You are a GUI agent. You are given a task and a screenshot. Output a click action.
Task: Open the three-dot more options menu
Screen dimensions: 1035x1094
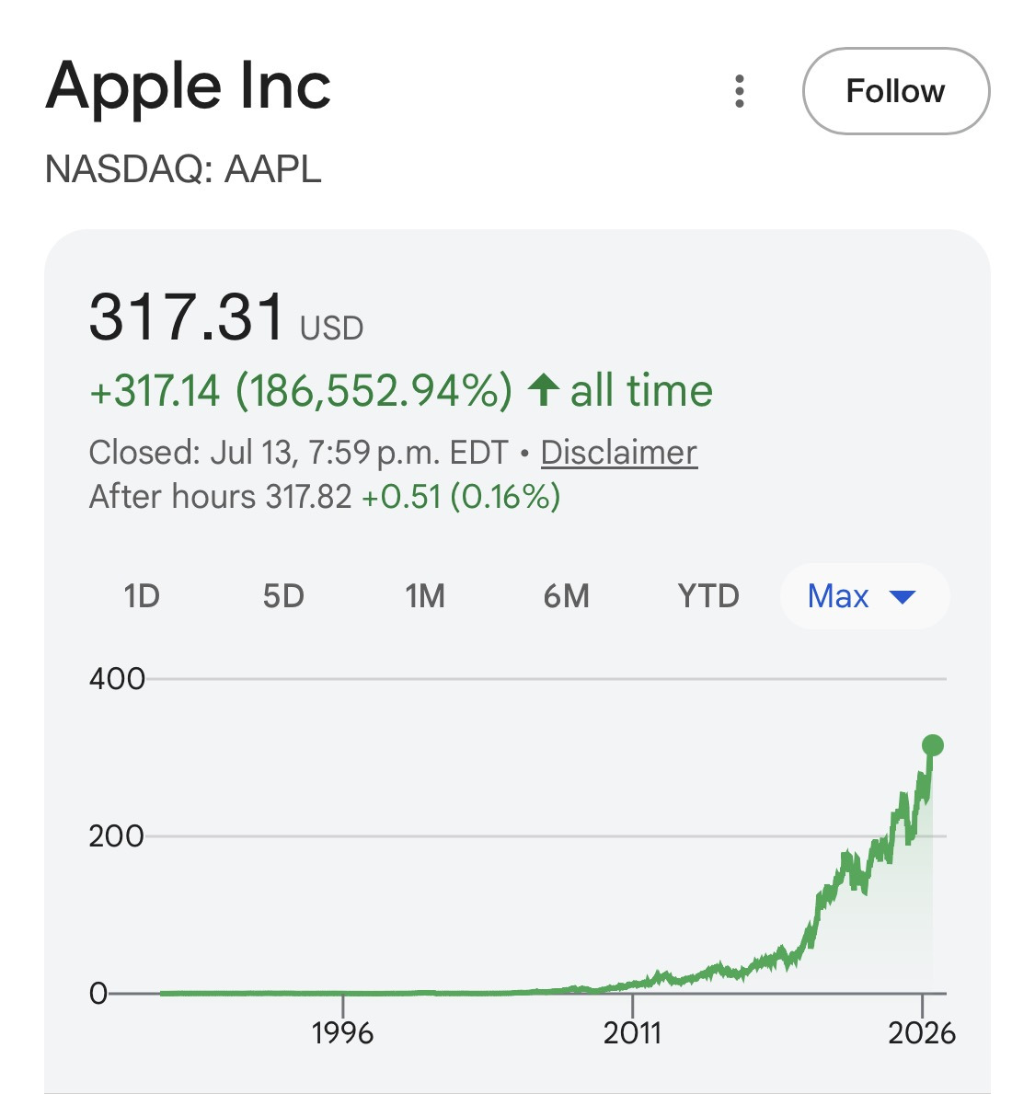tap(740, 91)
